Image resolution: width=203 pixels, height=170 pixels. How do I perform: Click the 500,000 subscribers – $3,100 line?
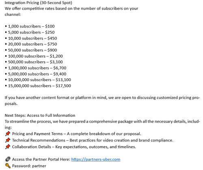(34, 62)
